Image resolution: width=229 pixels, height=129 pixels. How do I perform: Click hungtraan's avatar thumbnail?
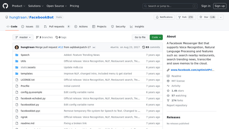pos(17,47)
